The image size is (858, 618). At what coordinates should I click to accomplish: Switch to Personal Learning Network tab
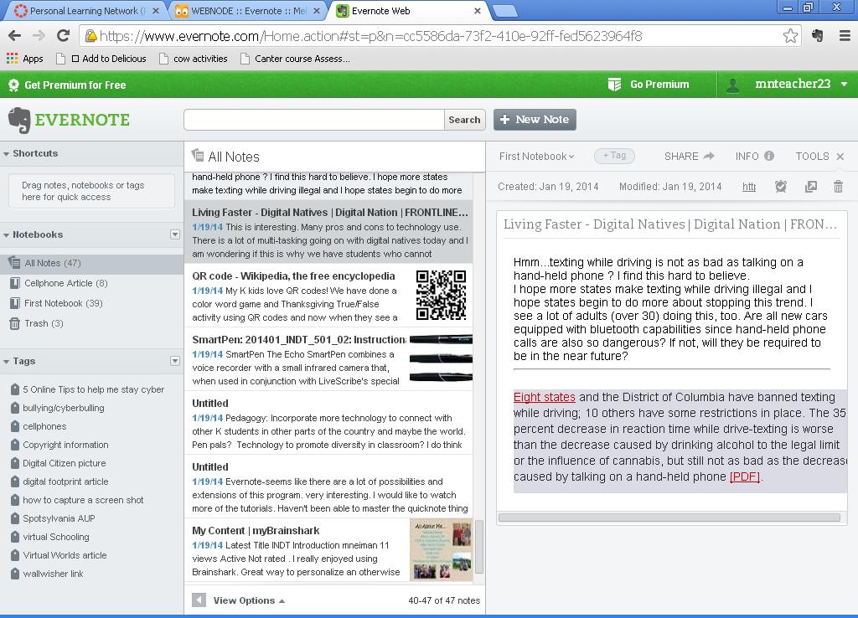point(85,11)
